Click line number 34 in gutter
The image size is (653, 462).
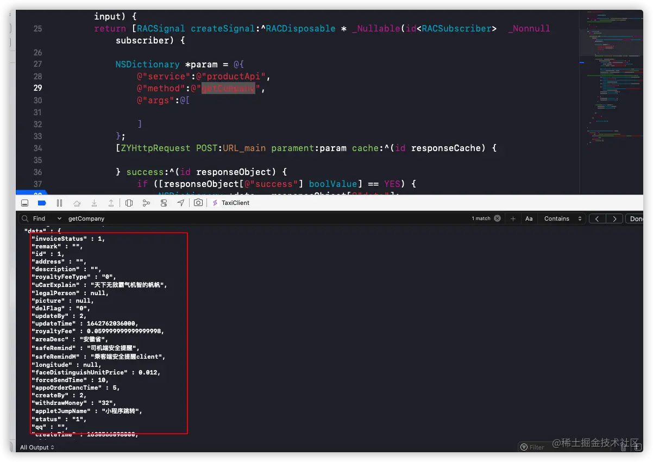(37, 148)
